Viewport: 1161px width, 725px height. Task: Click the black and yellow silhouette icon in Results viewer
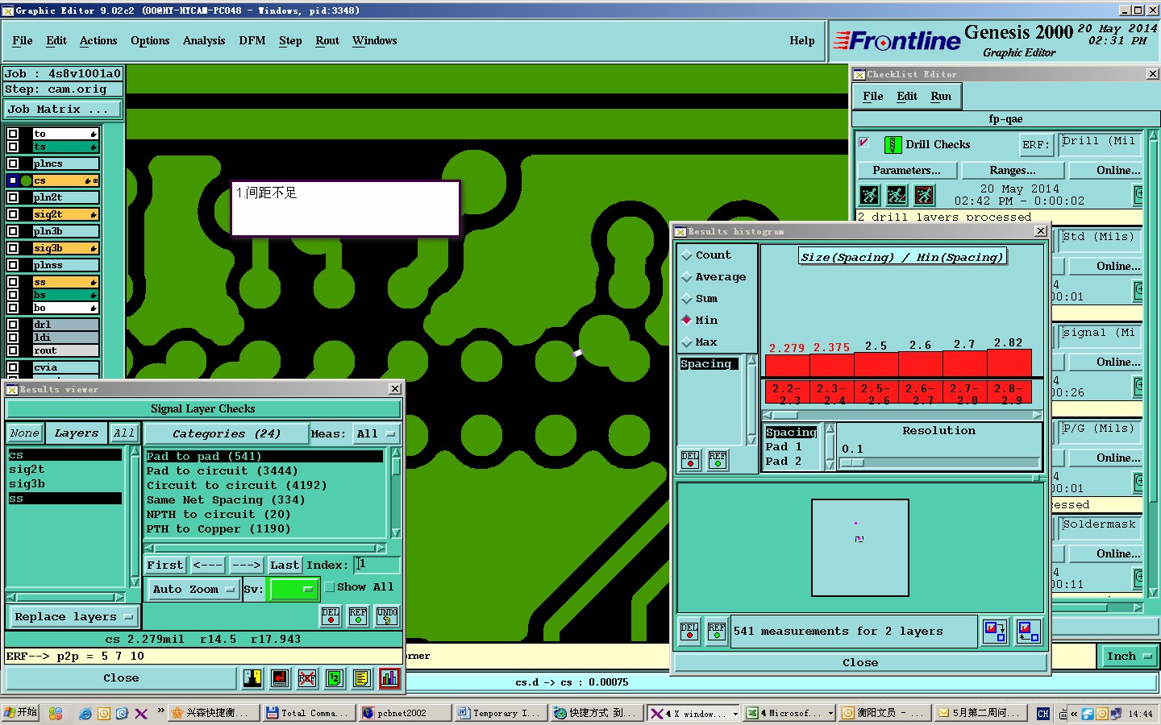pyautogui.click(x=252, y=678)
